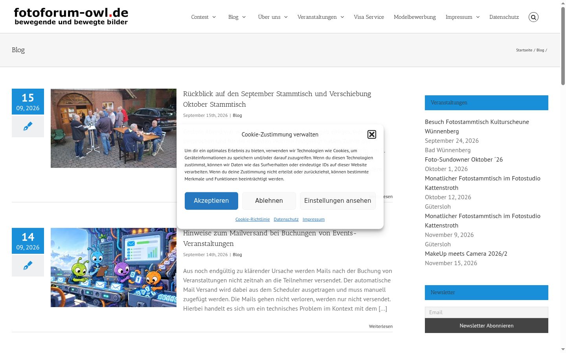Expand the Blog menu chevron
The width and height of the screenshot is (566, 353).
pyautogui.click(x=244, y=17)
